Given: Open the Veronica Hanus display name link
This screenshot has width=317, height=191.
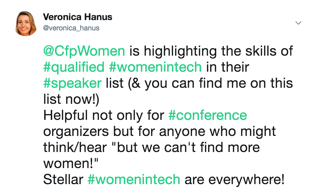Looking at the screenshot, I should pos(78,17).
